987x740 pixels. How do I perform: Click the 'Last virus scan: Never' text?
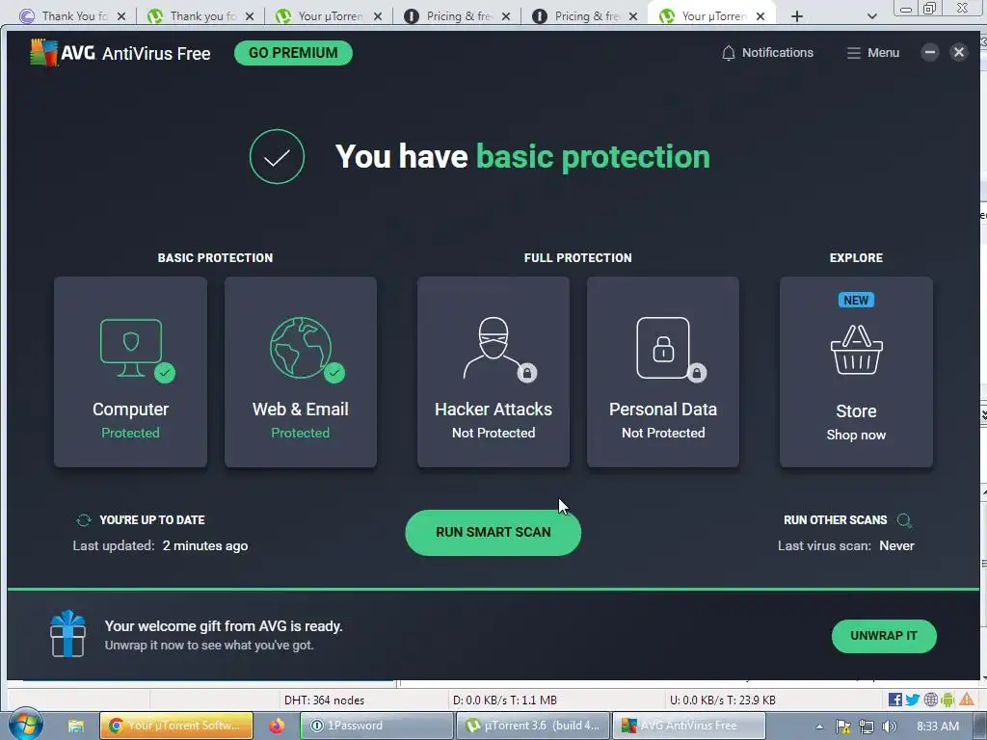[846, 545]
